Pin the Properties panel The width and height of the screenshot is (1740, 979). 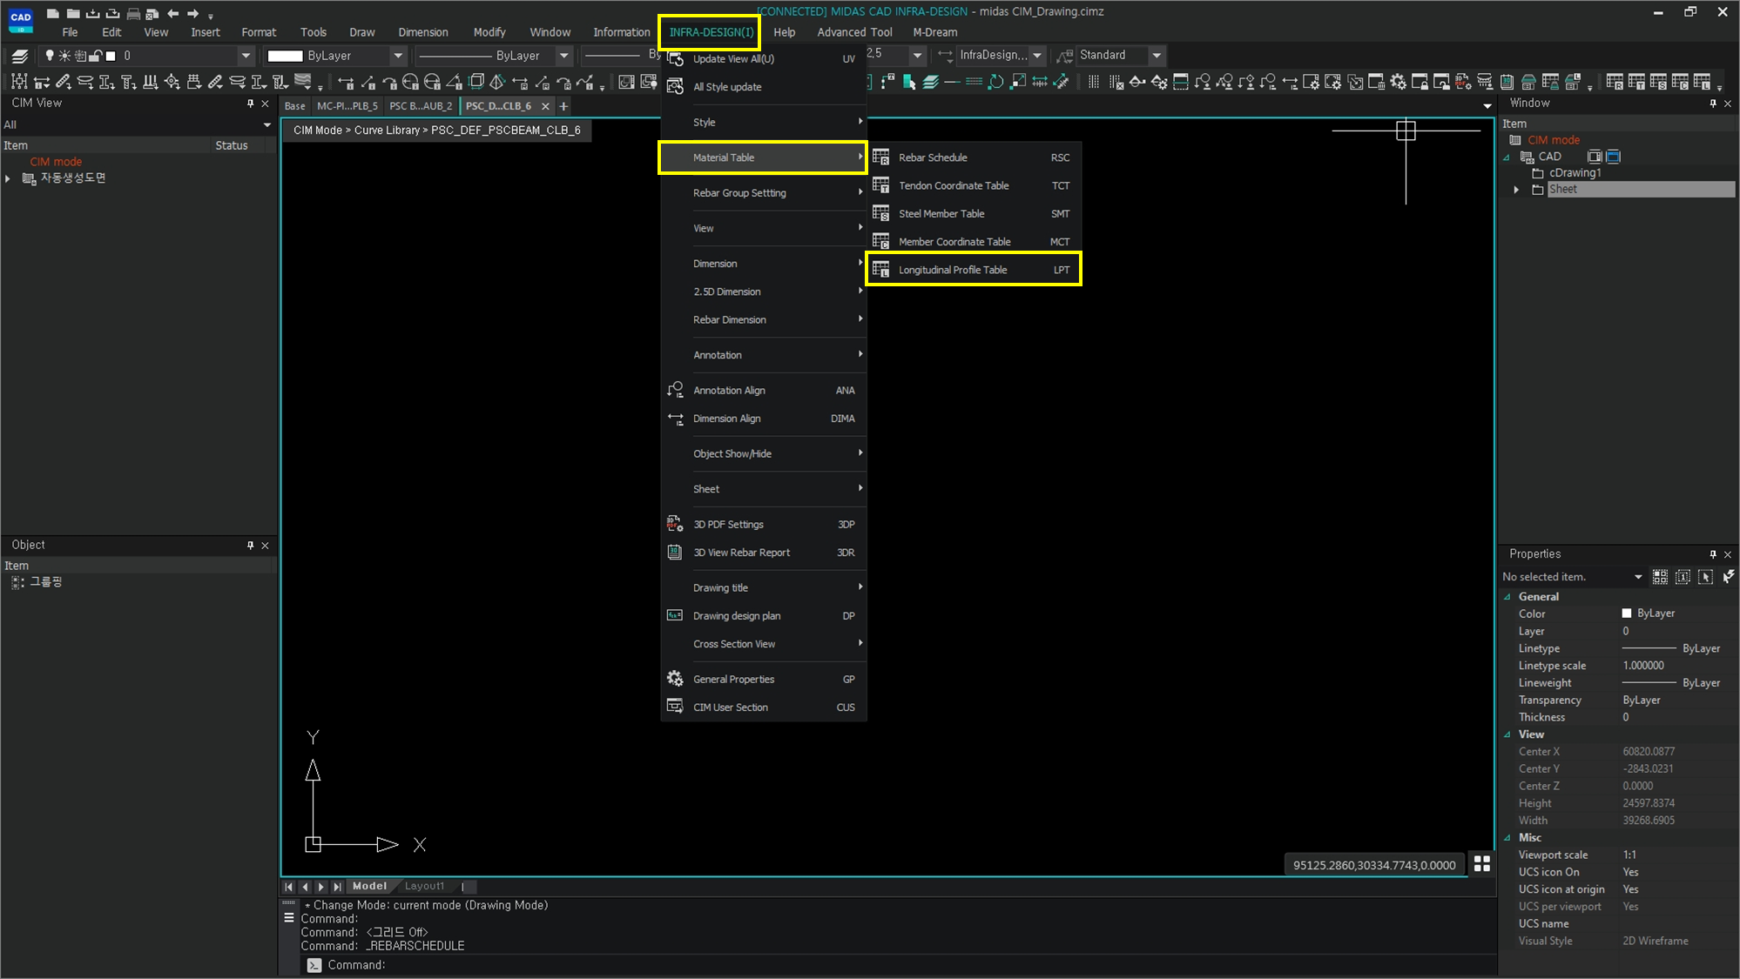(x=1713, y=554)
